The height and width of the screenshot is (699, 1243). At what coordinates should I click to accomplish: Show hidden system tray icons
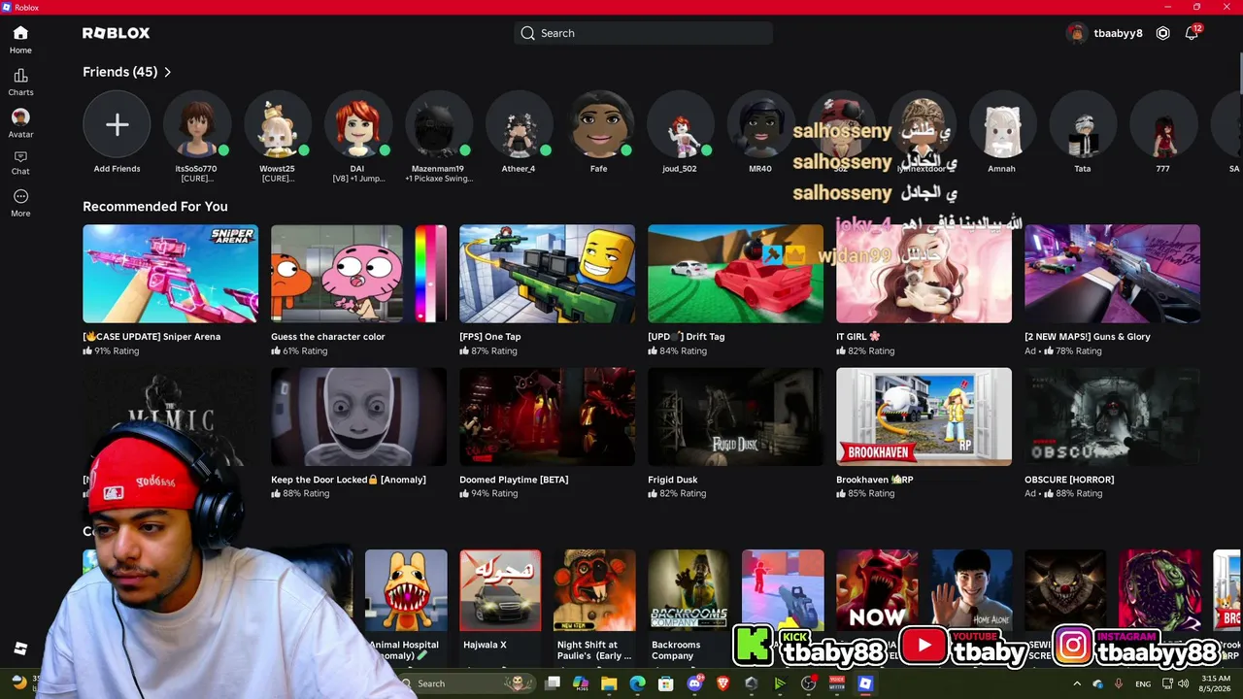tap(1076, 683)
